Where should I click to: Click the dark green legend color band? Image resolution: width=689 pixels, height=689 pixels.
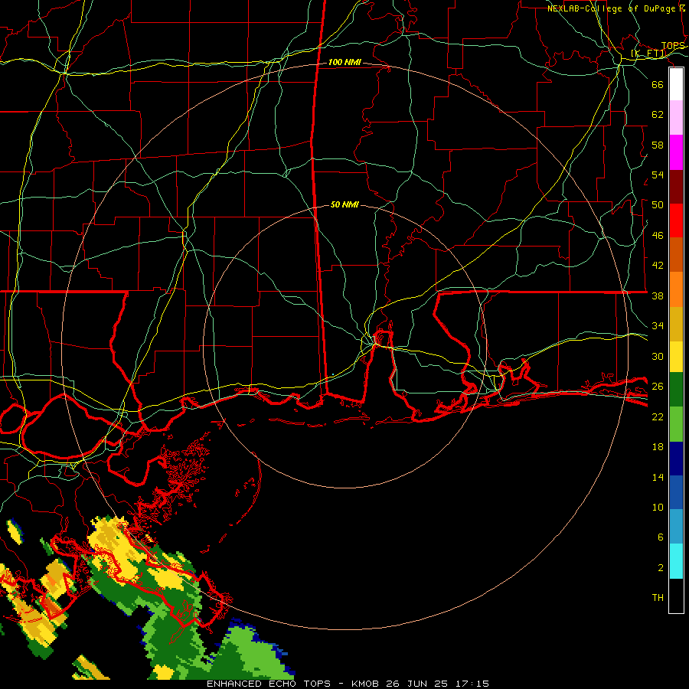pos(676,390)
